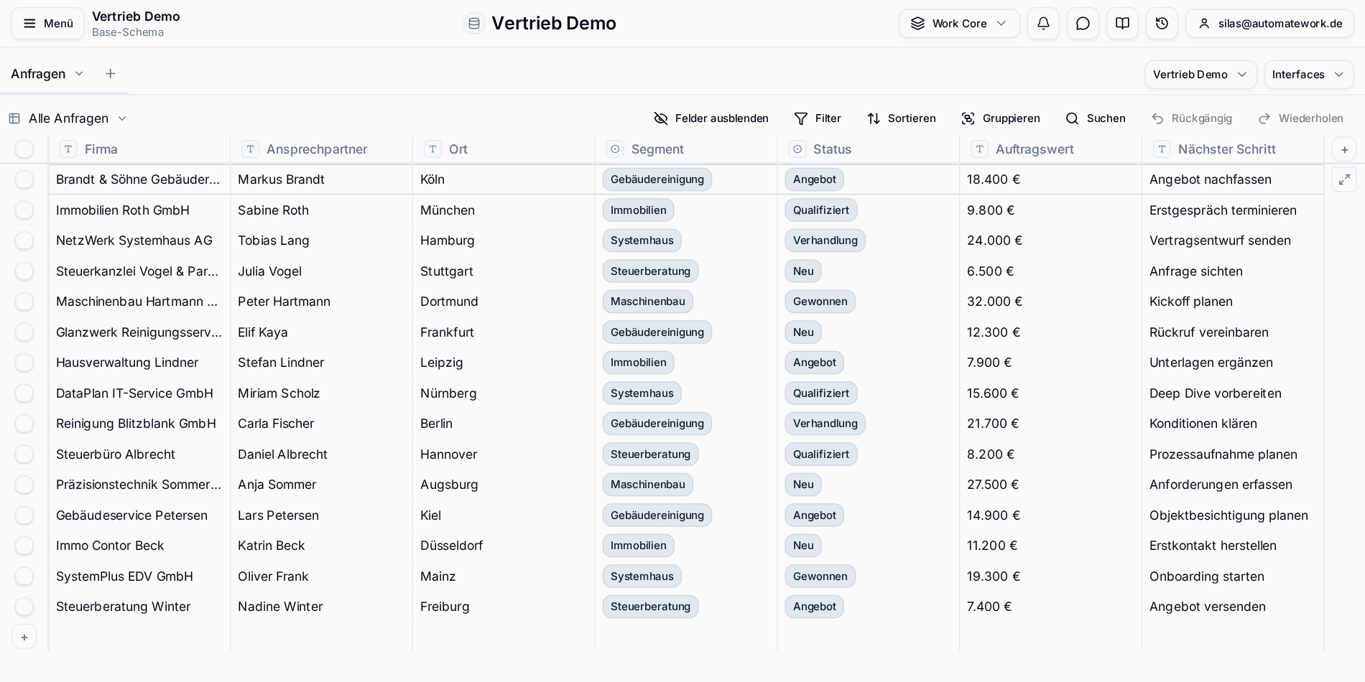Open the Vertrieb Demo base dropdown
This screenshot has width=1365, height=682.
(x=1200, y=75)
